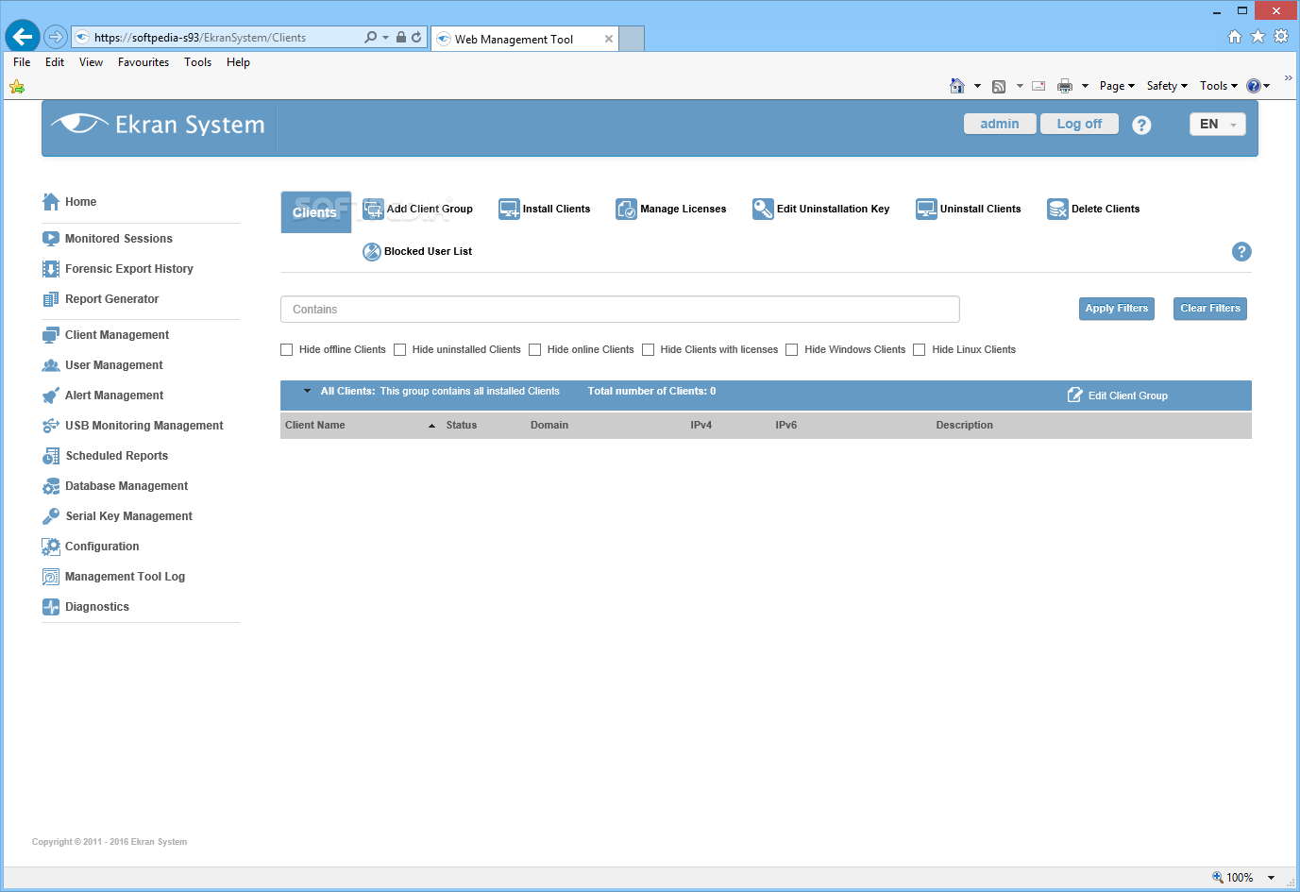Open USB Monitoring Management icon
1300x892 pixels.
51,426
